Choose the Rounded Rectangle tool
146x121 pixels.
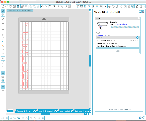3,27
